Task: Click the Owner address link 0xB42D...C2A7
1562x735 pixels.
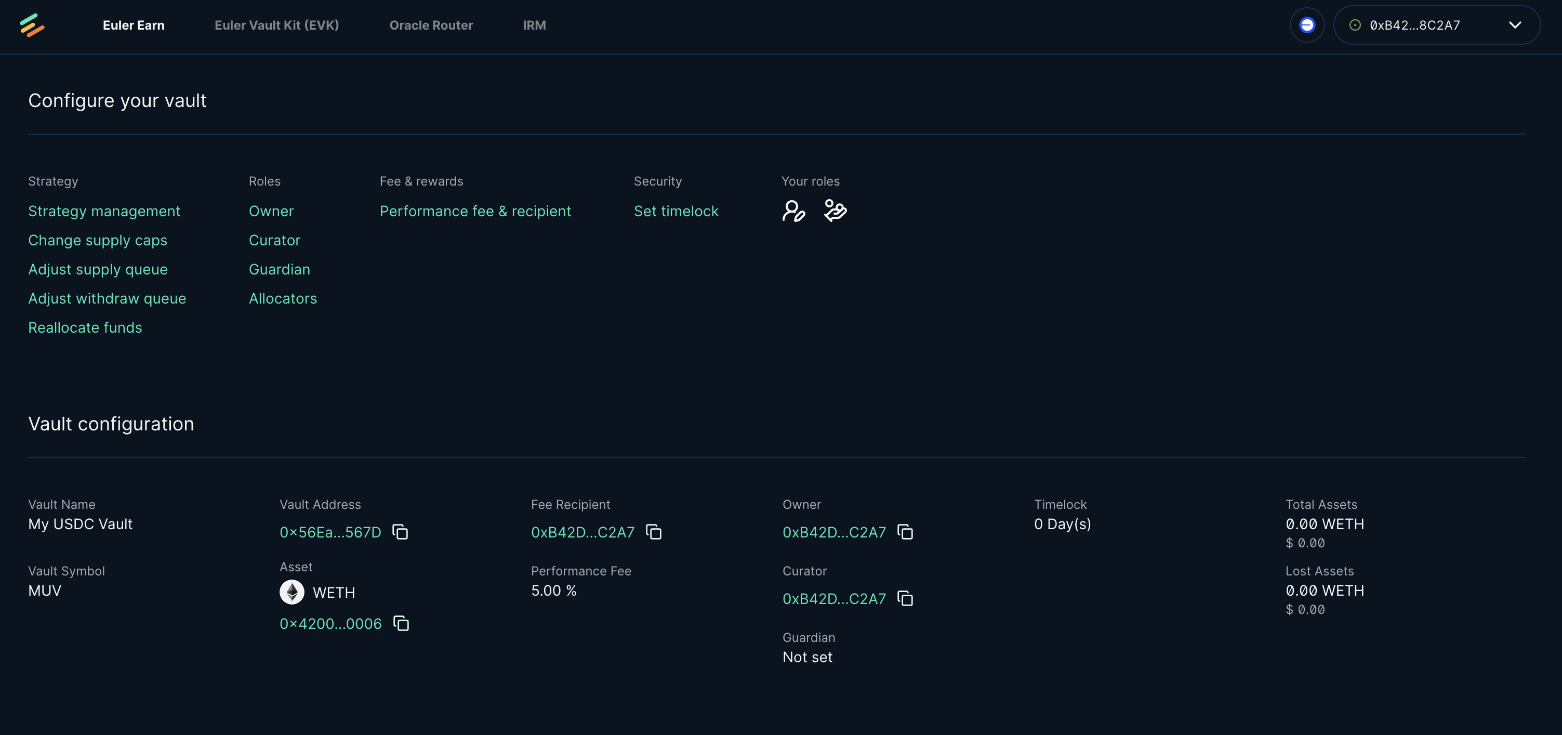Action: point(835,532)
